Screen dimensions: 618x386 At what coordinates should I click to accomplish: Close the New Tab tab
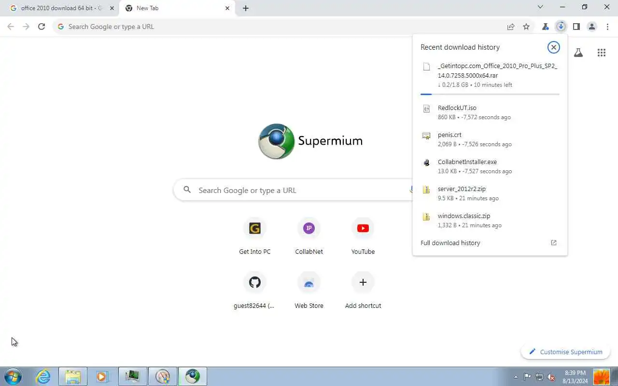click(x=227, y=8)
